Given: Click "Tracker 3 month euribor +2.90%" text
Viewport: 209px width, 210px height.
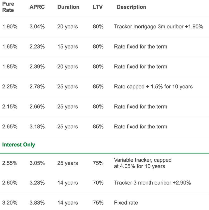Looking at the screenshot, I should (x=152, y=183).
